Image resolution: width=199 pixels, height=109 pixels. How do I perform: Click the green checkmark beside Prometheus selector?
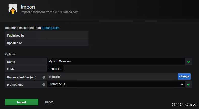click(188, 85)
